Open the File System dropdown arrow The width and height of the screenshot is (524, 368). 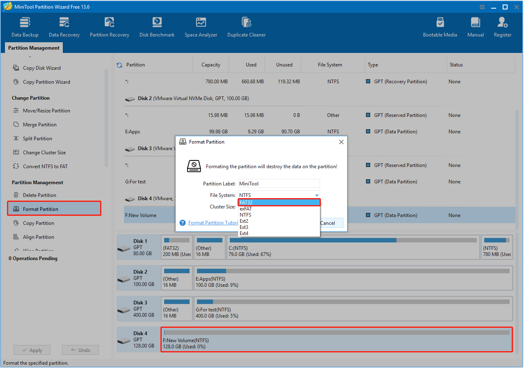coord(317,195)
